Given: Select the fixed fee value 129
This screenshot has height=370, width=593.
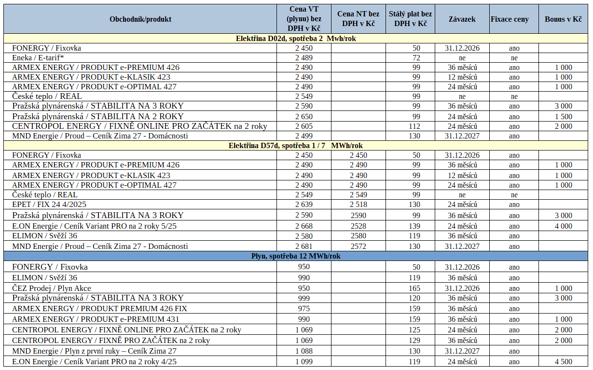Looking at the screenshot, I should point(414,340).
